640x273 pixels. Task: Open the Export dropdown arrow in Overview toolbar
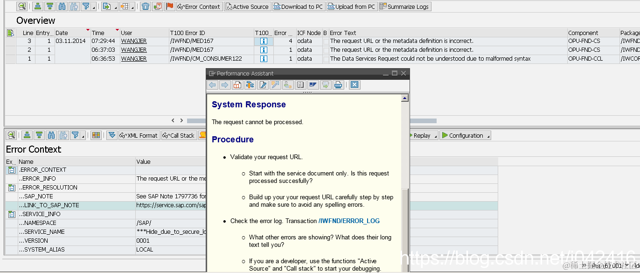[115, 7]
